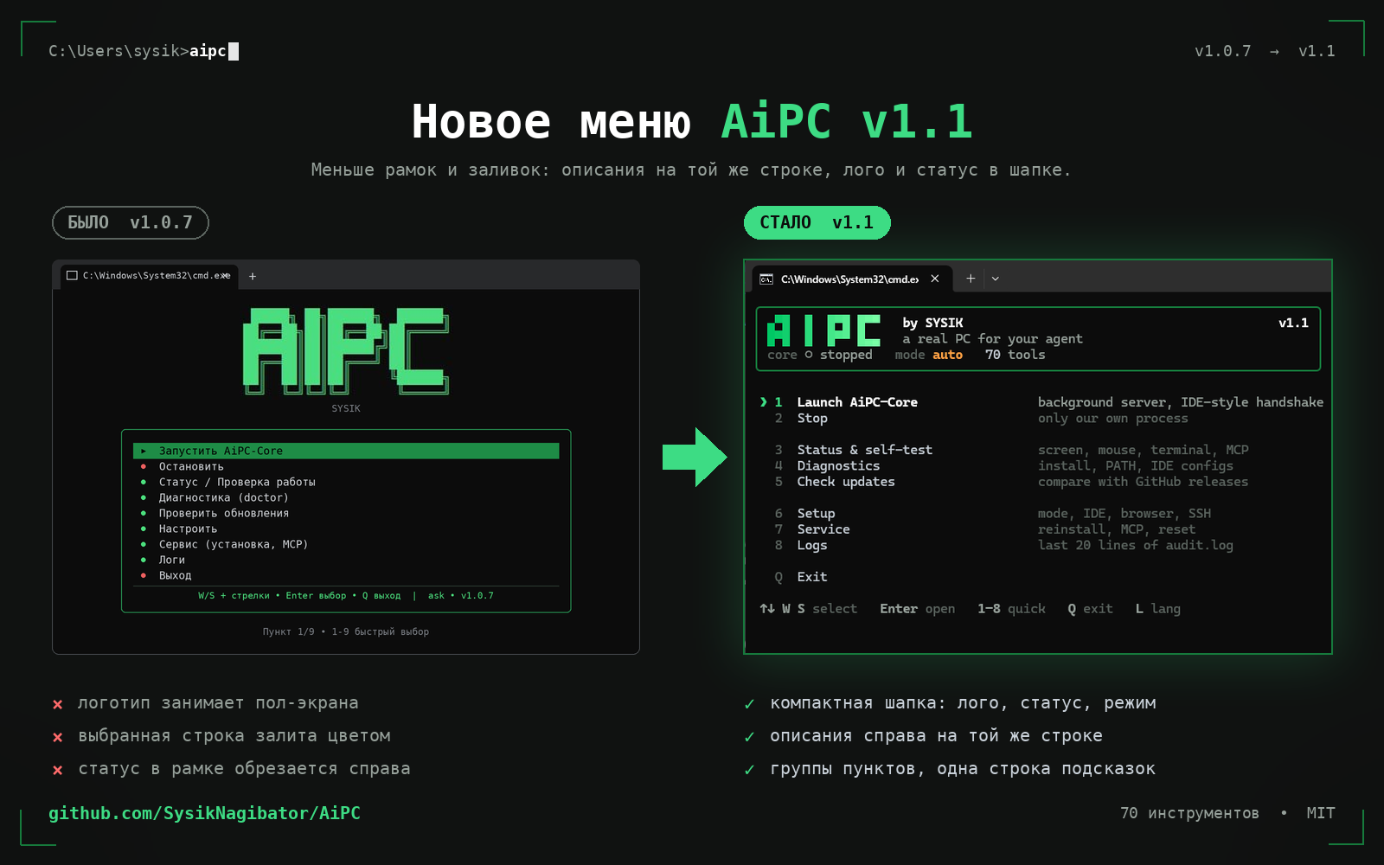Select Diagnostics entry

coord(838,465)
